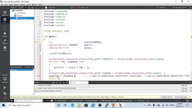Switch to Edit mode in sidebar
This screenshot has height=108, width=192.
point(5,20)
